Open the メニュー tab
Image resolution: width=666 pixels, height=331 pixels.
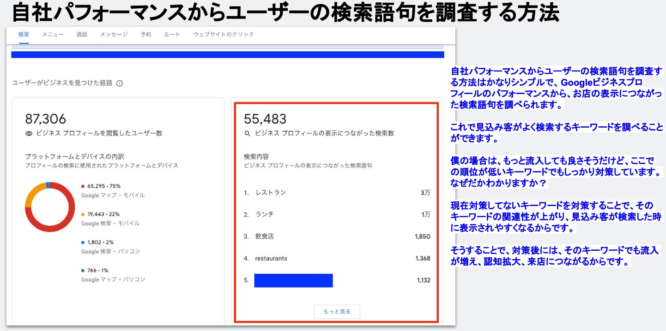53,35
